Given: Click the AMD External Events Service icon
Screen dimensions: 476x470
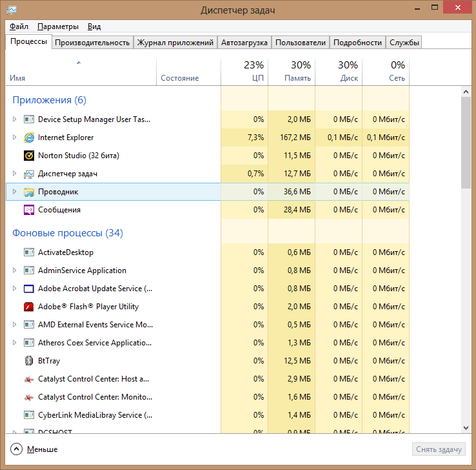Looking at the screenshot, I should click(29, 325).
